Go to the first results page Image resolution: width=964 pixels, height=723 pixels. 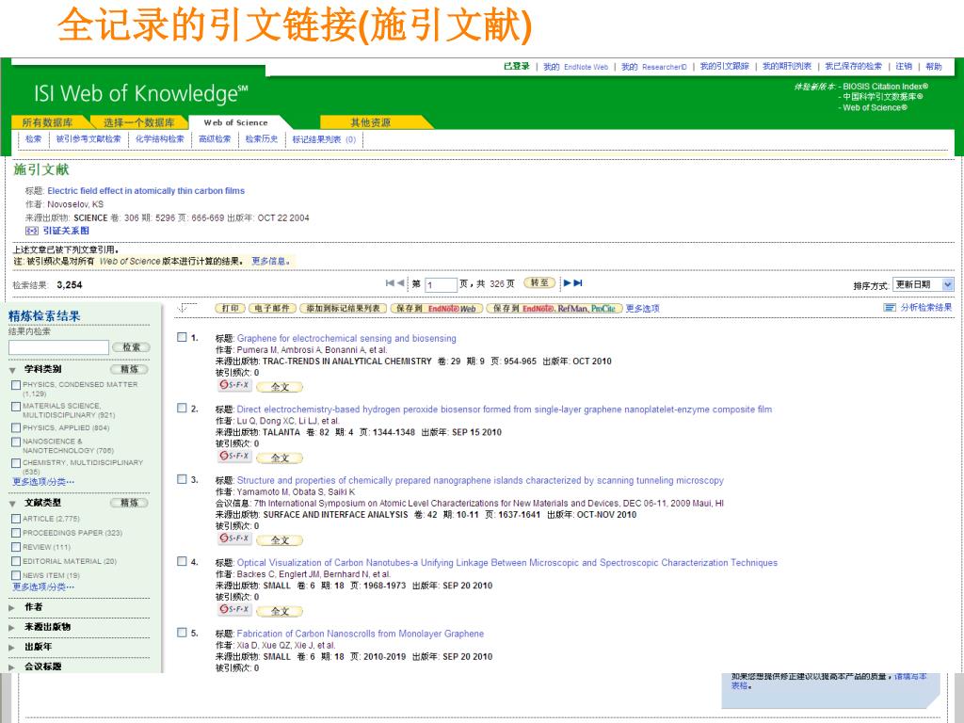point(389,282)
